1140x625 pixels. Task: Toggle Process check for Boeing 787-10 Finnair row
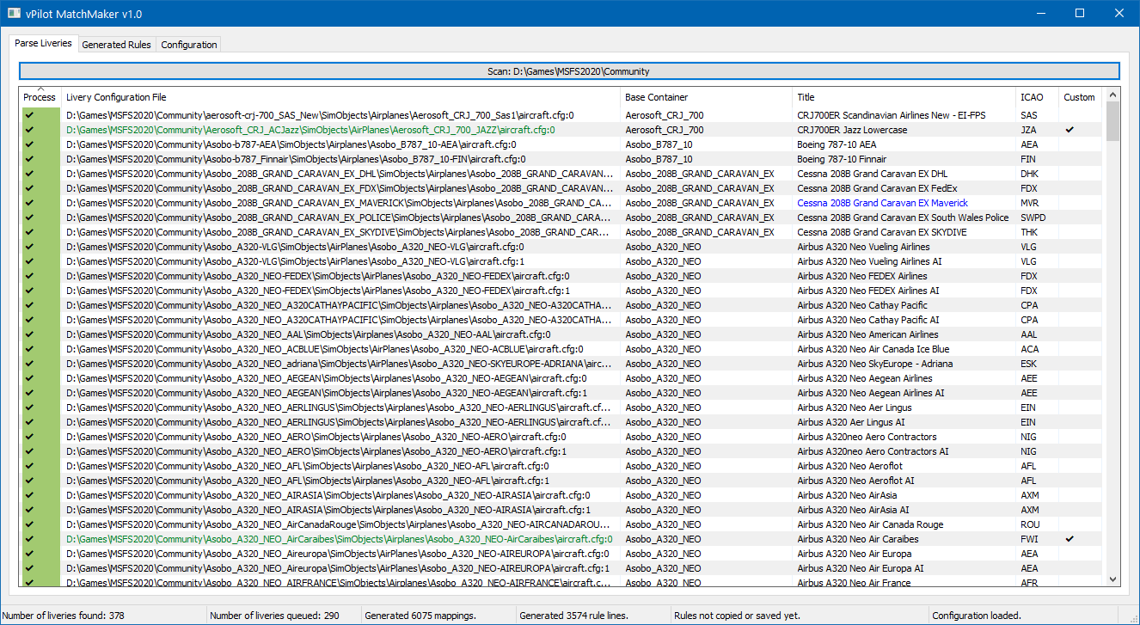pyautogui.click(x=29, y=159)
